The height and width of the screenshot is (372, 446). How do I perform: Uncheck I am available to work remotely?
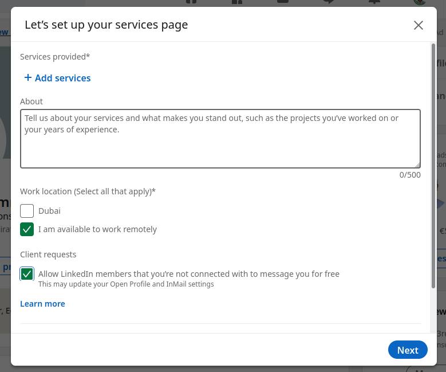tap(27, 229)
